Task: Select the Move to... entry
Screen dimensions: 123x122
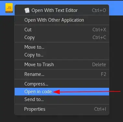Action: [62, 47]
